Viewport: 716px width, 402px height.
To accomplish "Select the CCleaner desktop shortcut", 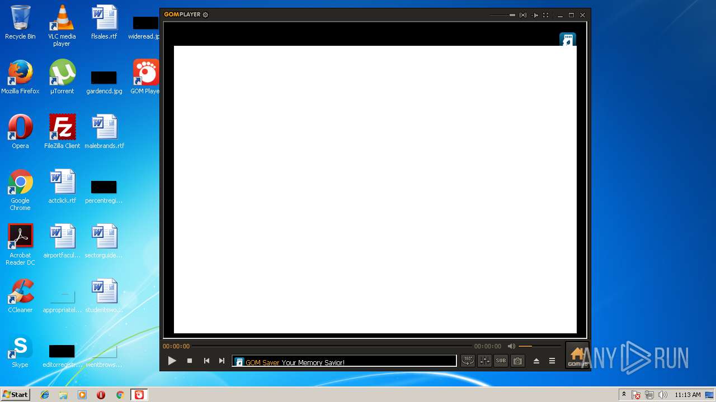I will click(20, 296).
